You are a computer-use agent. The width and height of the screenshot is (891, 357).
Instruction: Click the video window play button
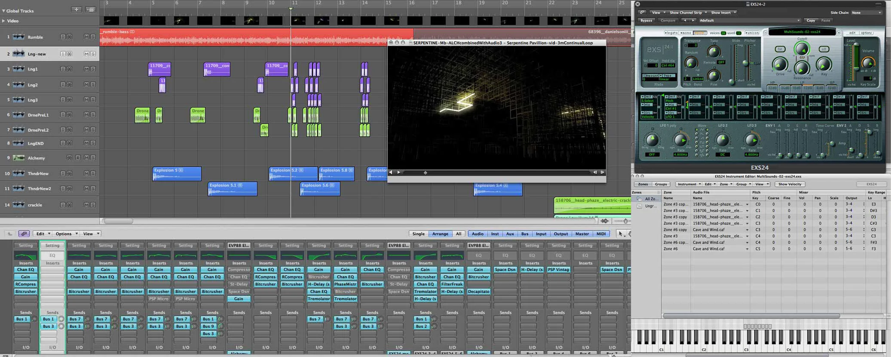tap(399, 172)
